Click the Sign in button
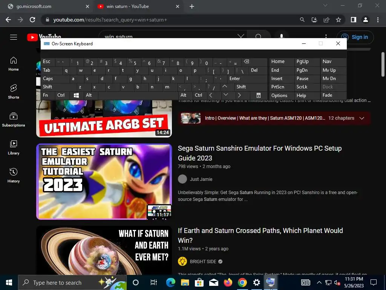 pos(355,37)
